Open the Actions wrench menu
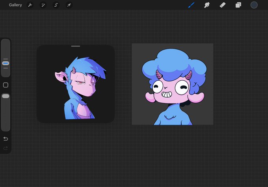The image size is (268, 187). tap(30, 5)
